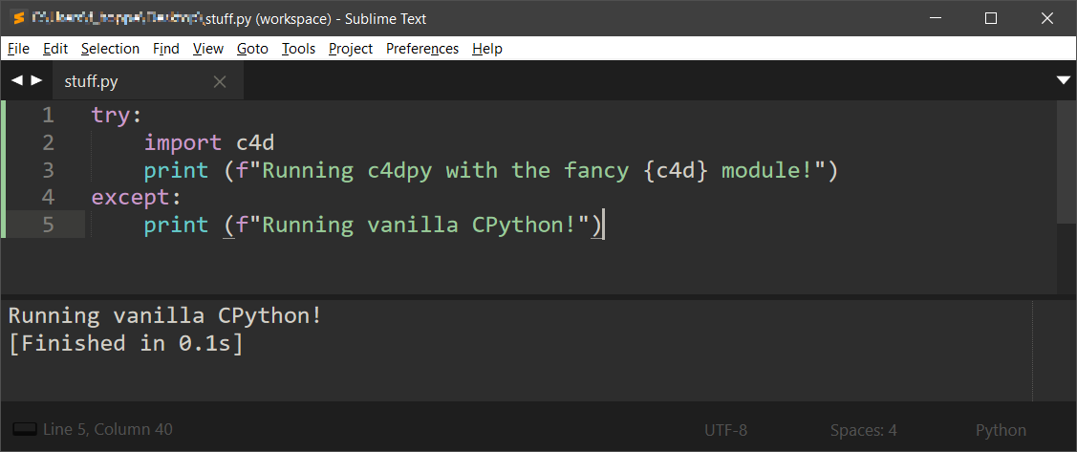
Task: Open the Tools menu
Action: coord(298,49)
